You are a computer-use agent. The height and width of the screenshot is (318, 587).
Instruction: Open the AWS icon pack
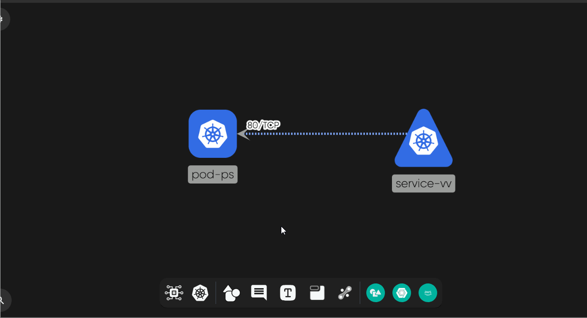(x=428, y=293)
